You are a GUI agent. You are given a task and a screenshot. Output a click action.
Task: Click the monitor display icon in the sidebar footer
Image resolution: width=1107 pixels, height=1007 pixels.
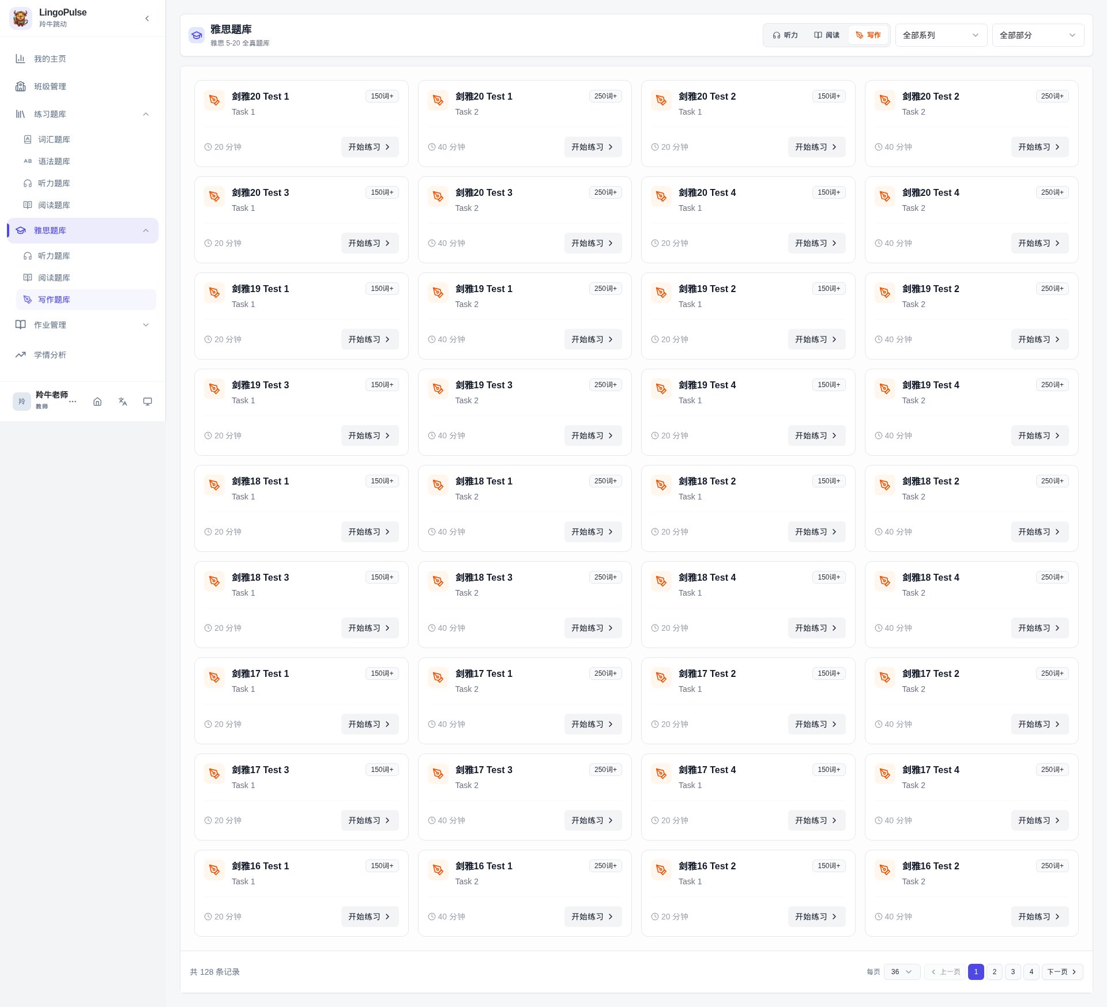click(148, 402)
